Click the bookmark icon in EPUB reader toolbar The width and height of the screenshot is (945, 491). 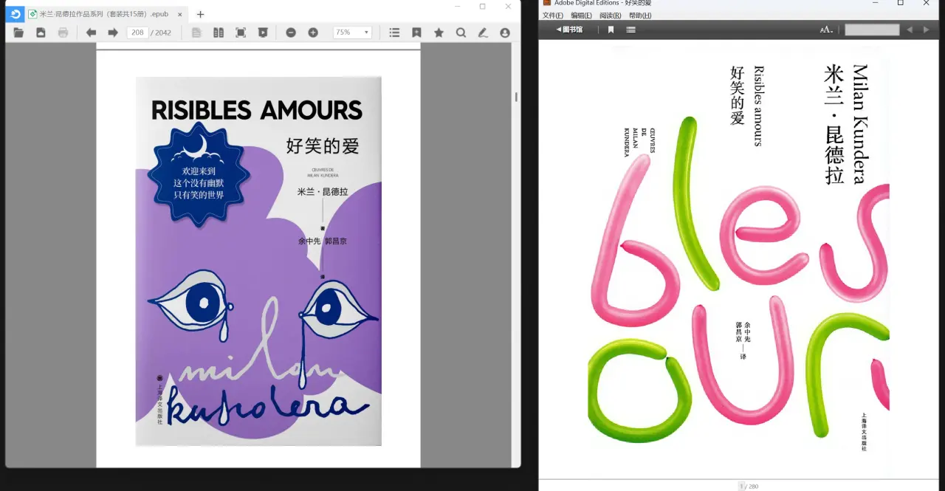(x=416, y=32)
